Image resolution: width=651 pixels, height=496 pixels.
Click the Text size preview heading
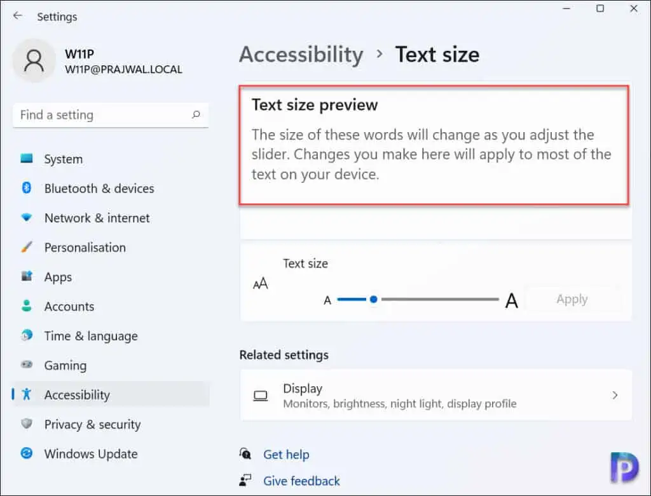(x=315, y=105)
